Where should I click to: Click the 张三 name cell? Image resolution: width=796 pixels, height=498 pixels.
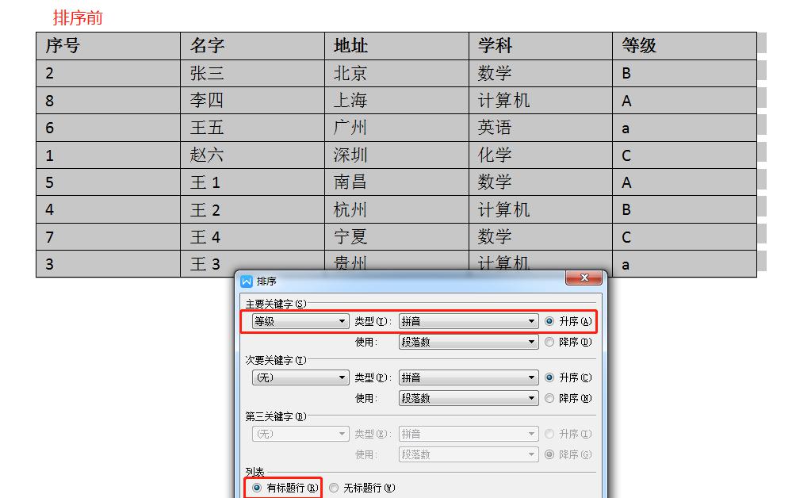click(x=252, y=74)
